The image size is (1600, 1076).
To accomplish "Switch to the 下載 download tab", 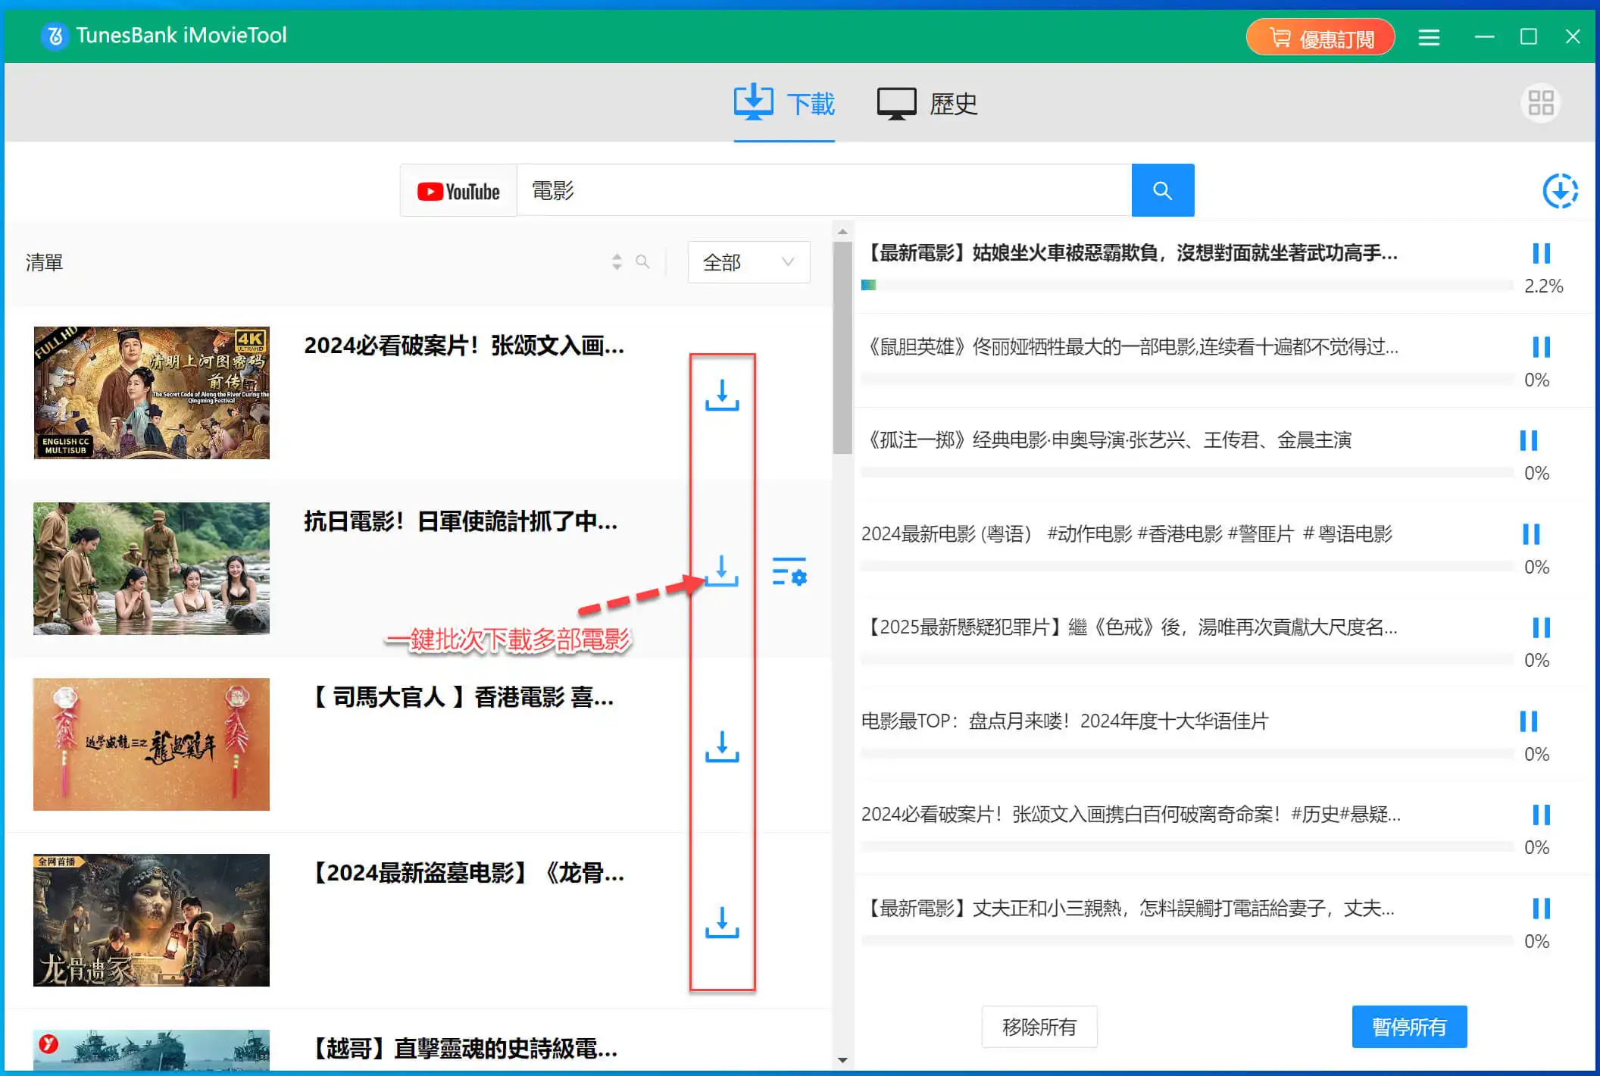I will pyautogui.click(x=784, y=104).
